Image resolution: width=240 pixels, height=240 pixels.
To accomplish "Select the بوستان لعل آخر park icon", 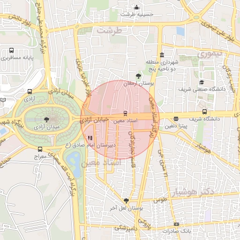I will pyautogui.click(x=126, y=201).
